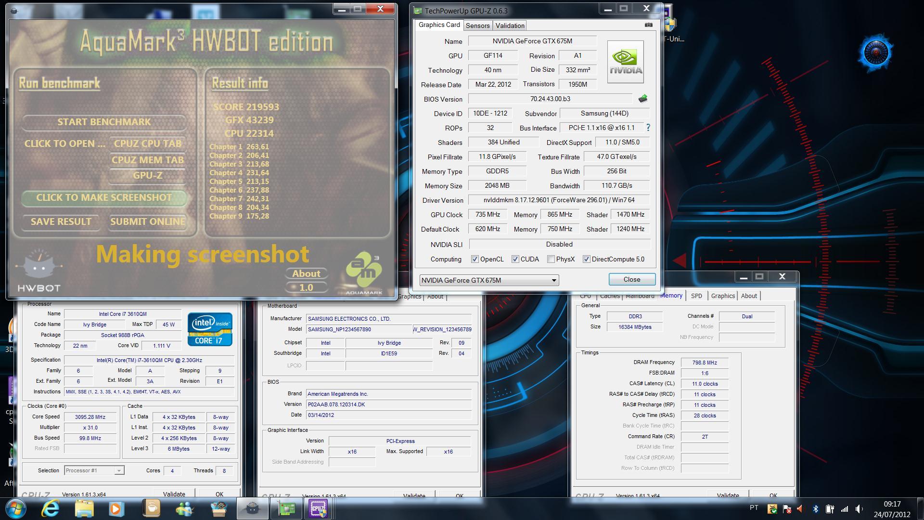The width and height of the screenshot is (924, 520).
Task: Click Validate in CPU-Z processor window
Action: coord(174,494)
